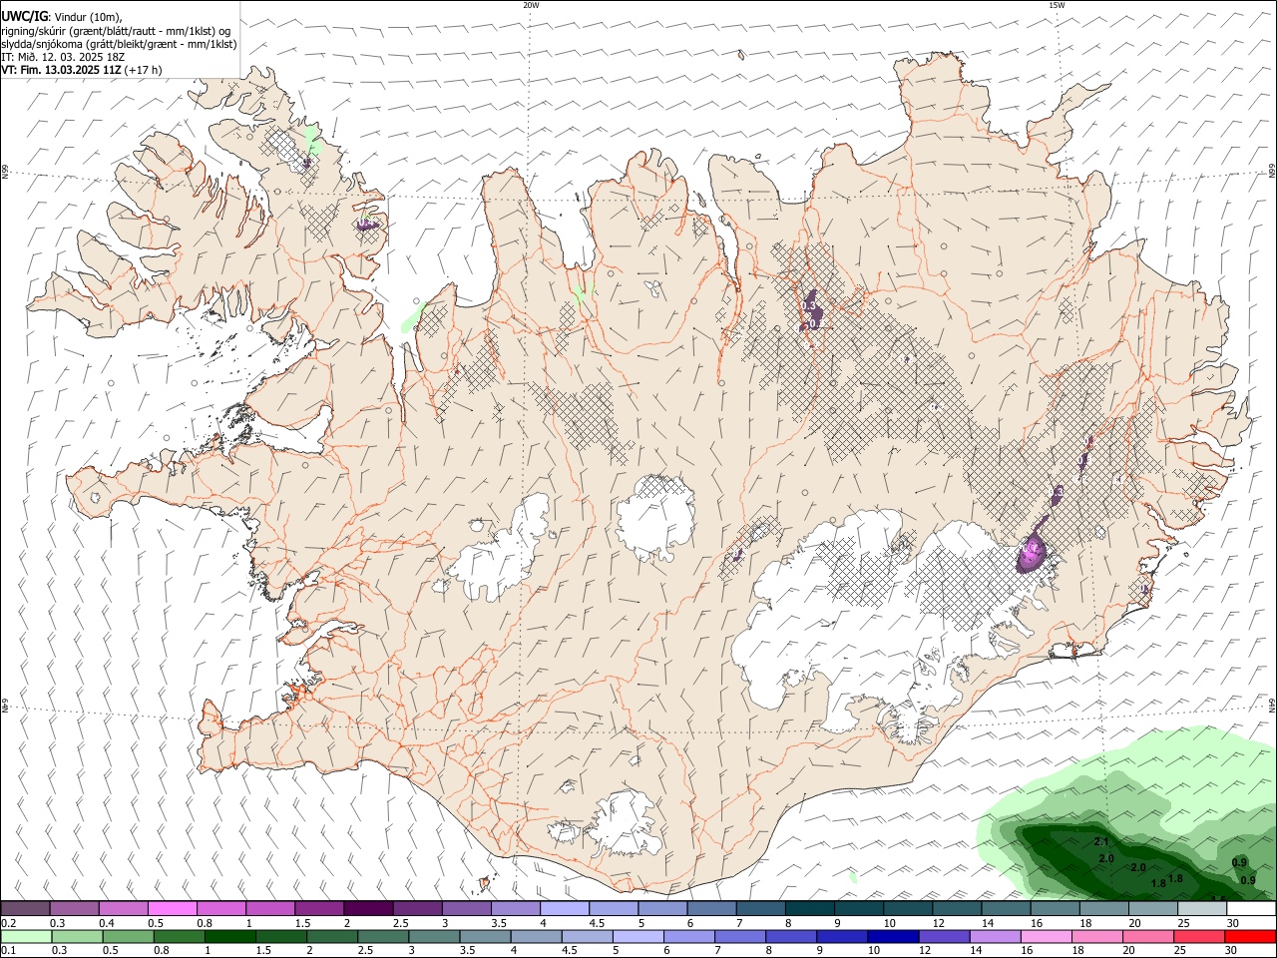The width and height of the screenshot is (1277, 958).
Task: Click the "20W" longitude label
Action: (531, 5)
